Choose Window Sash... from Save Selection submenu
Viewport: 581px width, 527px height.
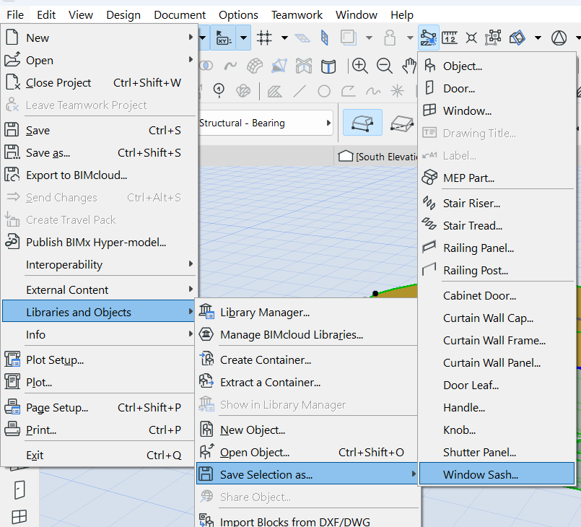pos(497,474)
